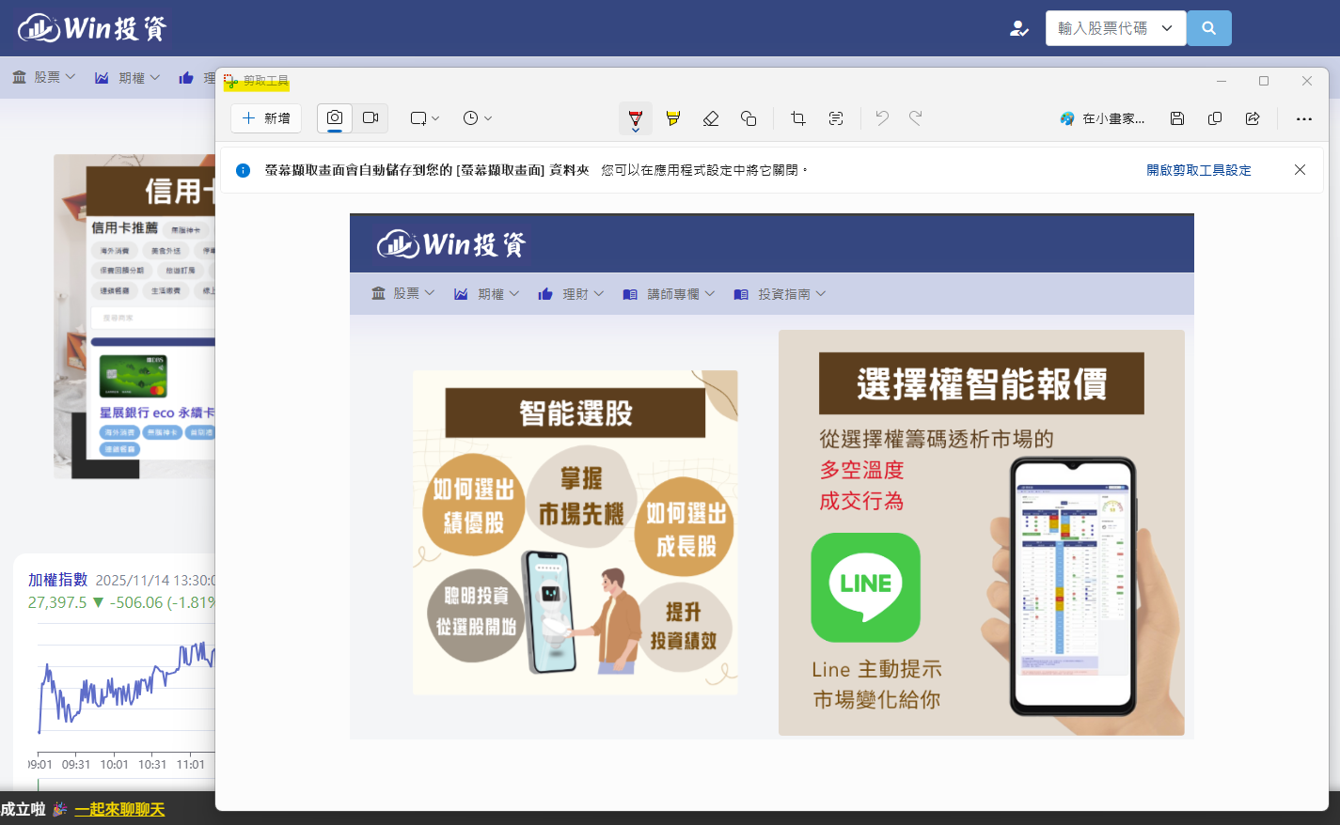Image resolution: width=1340 pixels, height=825 pixels.
Task: Copy the screenshot to clipboard
Action: pos(1215,118)
